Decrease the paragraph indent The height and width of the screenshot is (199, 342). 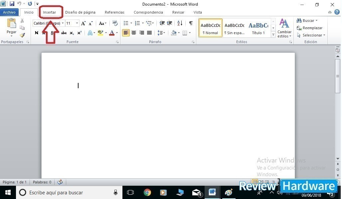pyautogui.click(x=162, y=23)
